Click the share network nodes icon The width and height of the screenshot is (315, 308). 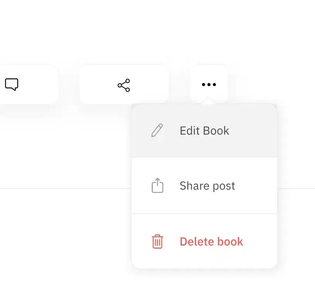coord(124,85)
